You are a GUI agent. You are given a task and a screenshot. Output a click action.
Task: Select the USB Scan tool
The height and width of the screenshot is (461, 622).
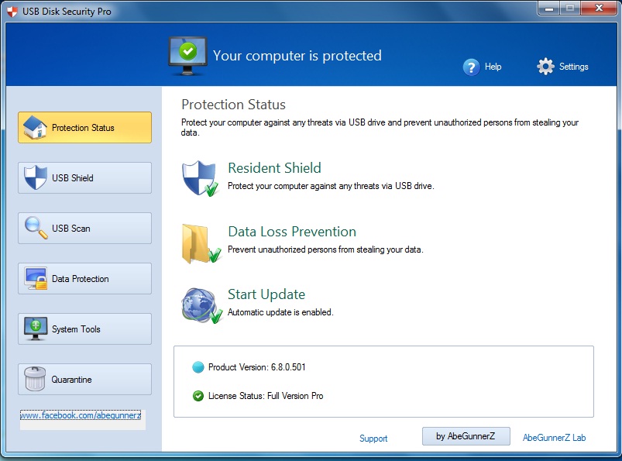pyautogui.click(x=84, y=228)
